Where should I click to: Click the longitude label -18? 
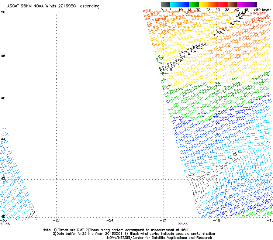(x=217, y=220)
